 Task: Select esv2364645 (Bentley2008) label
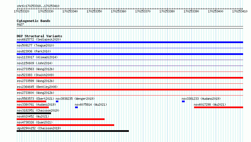37,87
